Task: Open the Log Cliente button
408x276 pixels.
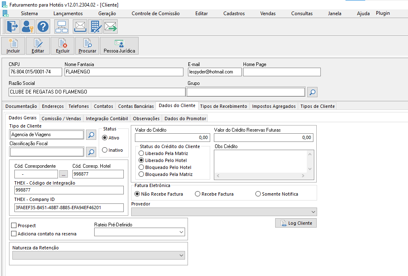Action: click(x=296, y=223)
